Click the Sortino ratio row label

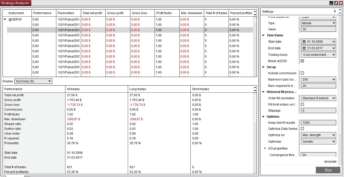coord(13,129)
